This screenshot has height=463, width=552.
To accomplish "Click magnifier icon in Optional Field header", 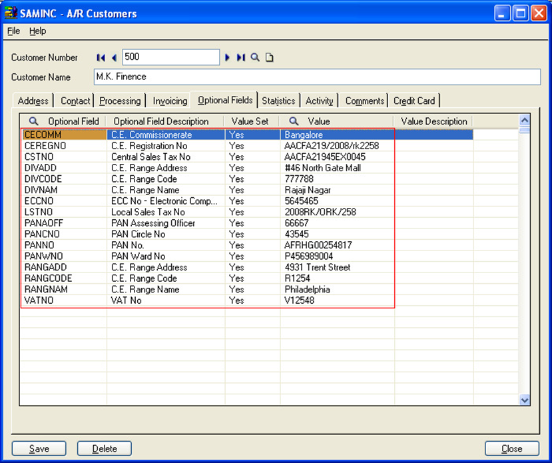I will click(x=34, y=121).
